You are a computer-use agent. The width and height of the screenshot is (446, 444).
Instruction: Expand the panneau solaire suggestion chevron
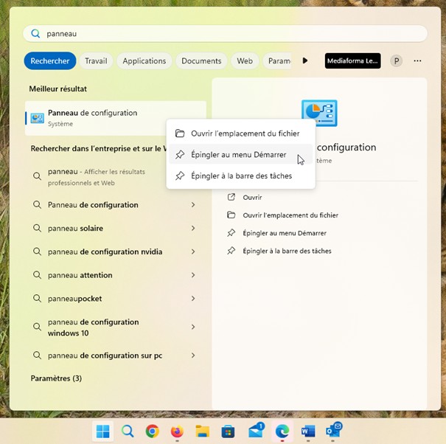193,228
